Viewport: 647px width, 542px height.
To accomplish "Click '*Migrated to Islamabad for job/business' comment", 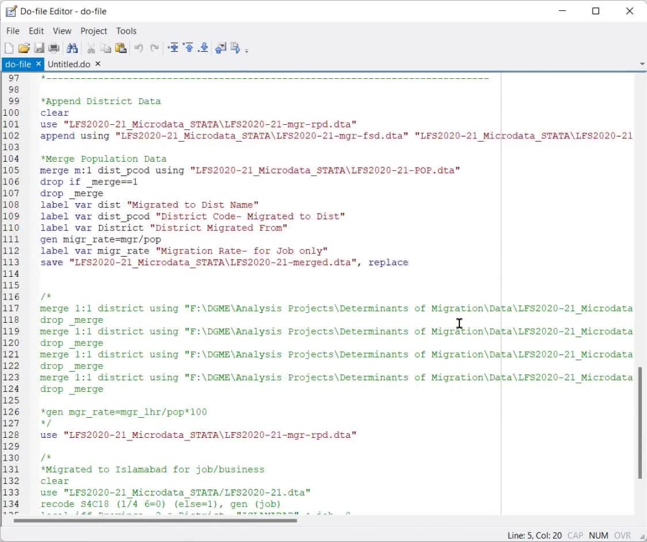I will point(152,470).
